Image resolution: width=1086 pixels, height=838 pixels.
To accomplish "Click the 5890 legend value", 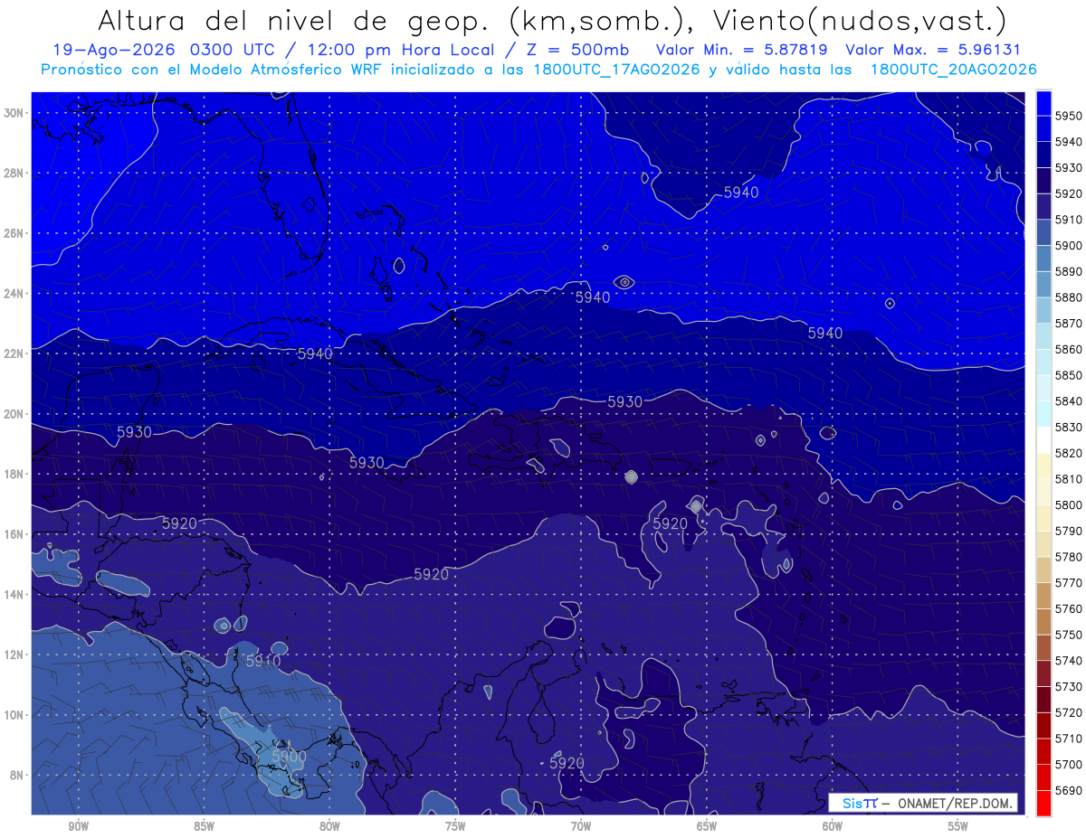I will pos(1069,271).
